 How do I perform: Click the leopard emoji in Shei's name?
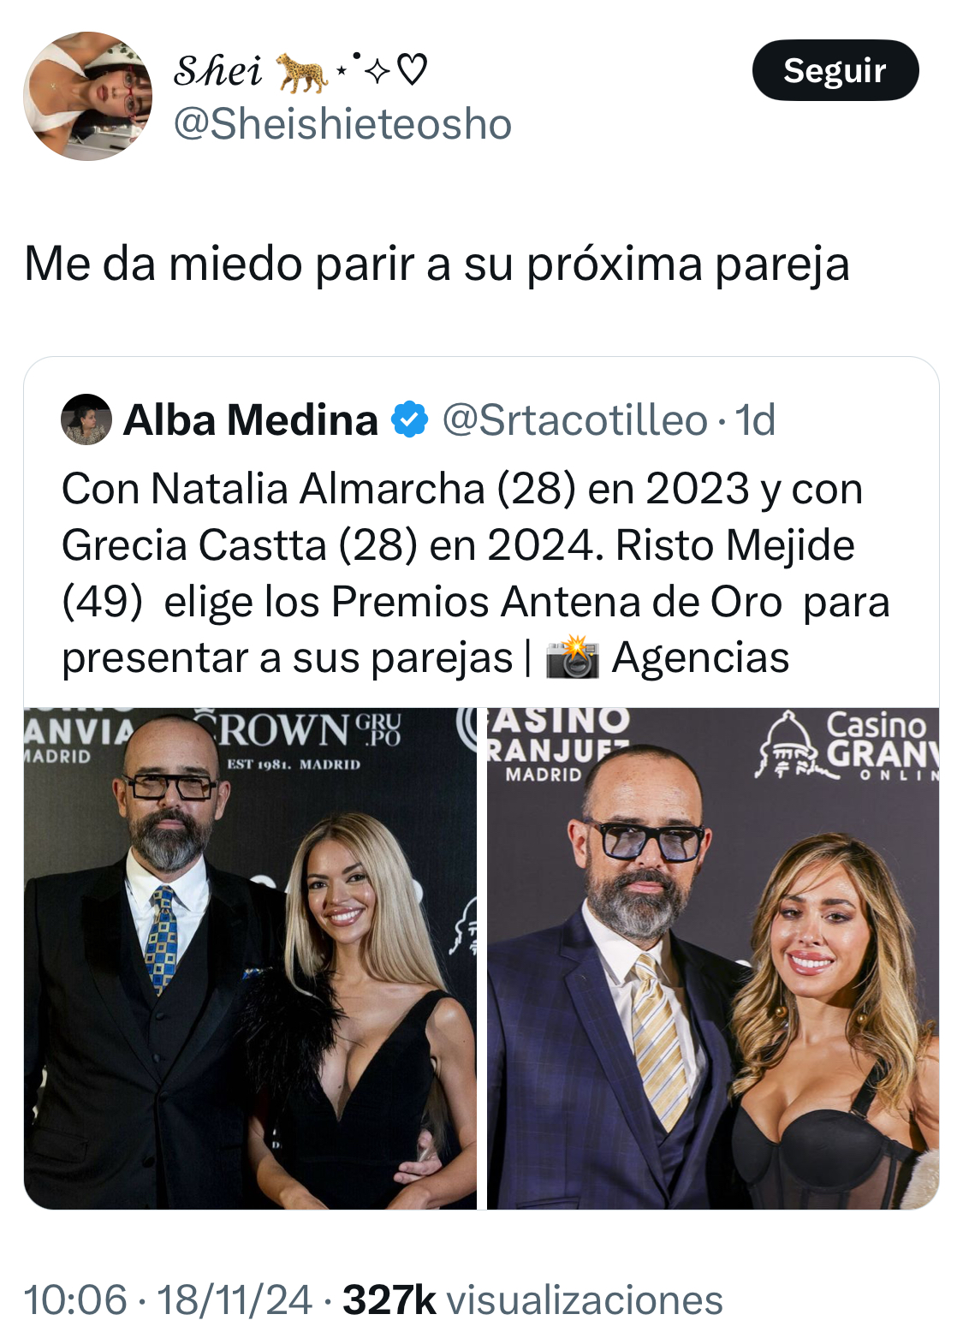point(301,73)
